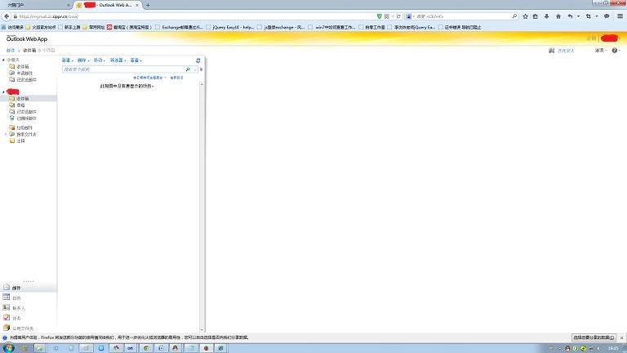Click the magnifier icon in the mail search box

[x=188, y=69]
